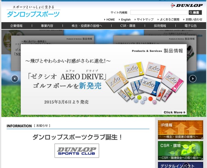Open the CSR・環境 green side banner
The width and height of the screenshot is (207, 168).
180,150
